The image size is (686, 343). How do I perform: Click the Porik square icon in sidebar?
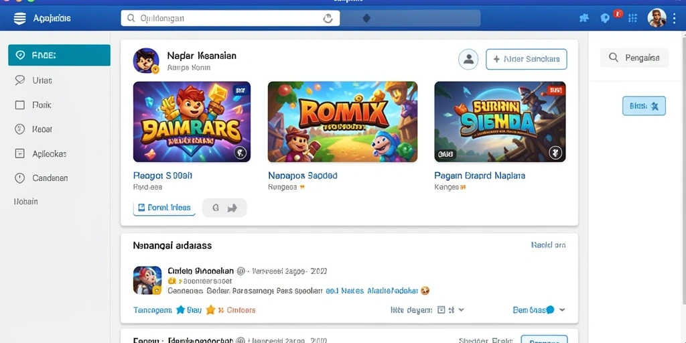point(19,105)
